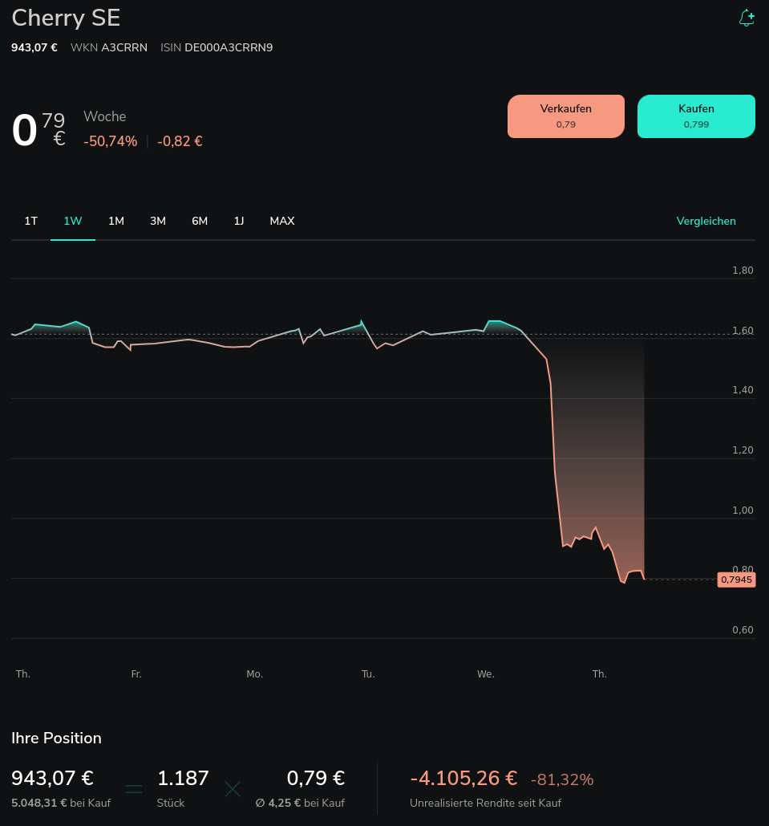Show the 6M chart range
769x826 pixels.
coord(200,222)
